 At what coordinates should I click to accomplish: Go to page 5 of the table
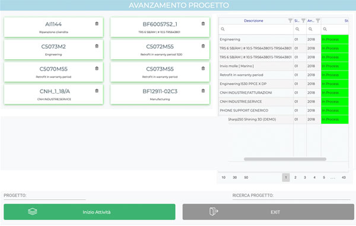coord(324,177)
